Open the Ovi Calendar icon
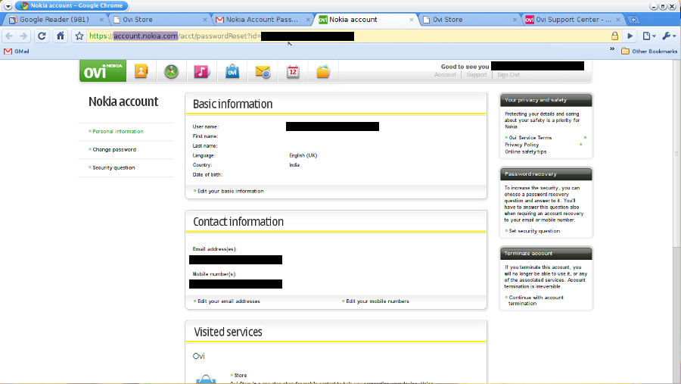This screenshot has height=384, width=681. pos(293,71)
